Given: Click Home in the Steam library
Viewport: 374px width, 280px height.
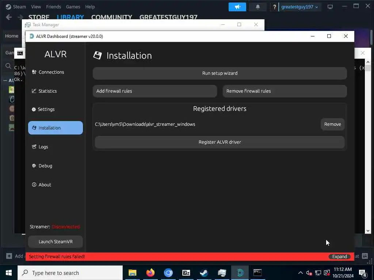Looking at the screenshot, I should pos(12,36).
